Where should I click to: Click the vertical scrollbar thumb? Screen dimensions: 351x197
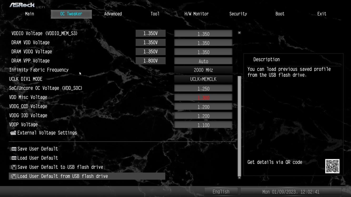pyautogui.click(x=239, y=126)
